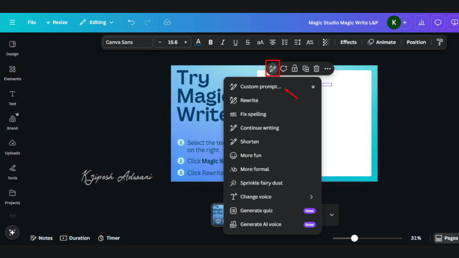Open Magic Studio via the sparkle icon
The height and width of the screenshot is (258, 459).
point(12,232)
